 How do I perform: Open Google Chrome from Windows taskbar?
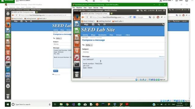[x=67, y=104]
